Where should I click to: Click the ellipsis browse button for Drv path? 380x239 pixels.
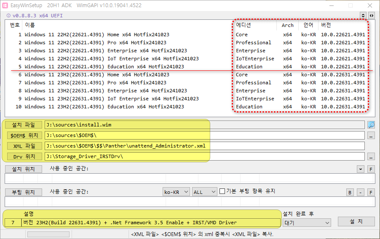[x=371, y=156]
